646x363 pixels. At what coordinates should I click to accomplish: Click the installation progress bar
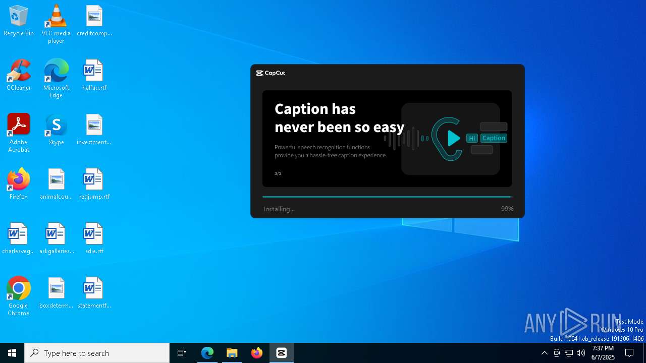pos(388,197)
